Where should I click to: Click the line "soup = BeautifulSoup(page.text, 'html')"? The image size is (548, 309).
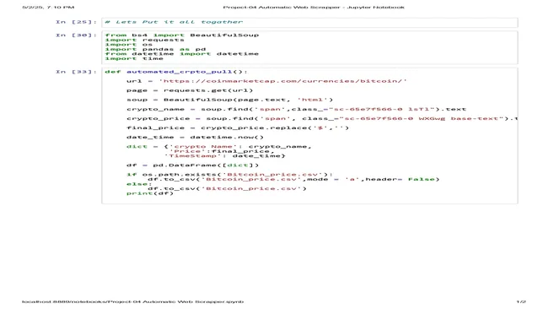(x=229, y=100)
